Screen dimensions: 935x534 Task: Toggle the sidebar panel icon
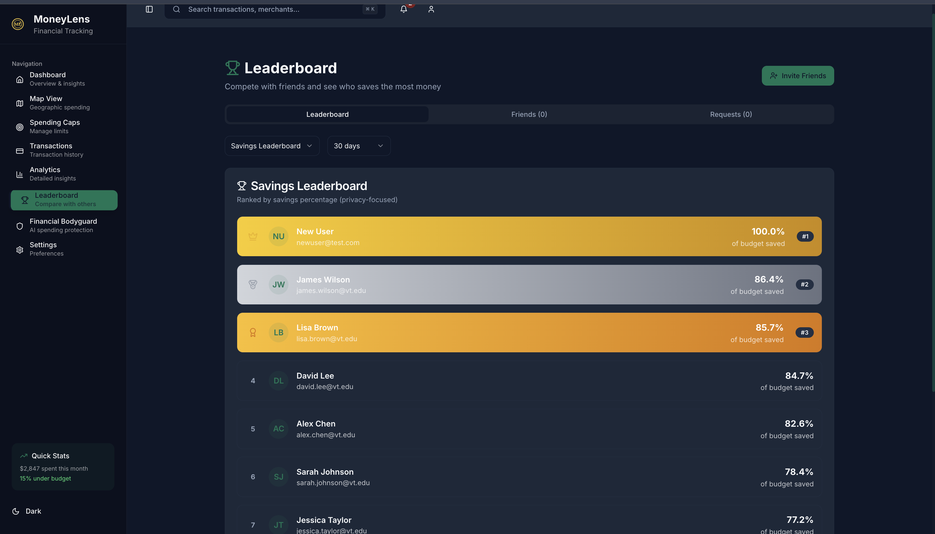point(149,9)
